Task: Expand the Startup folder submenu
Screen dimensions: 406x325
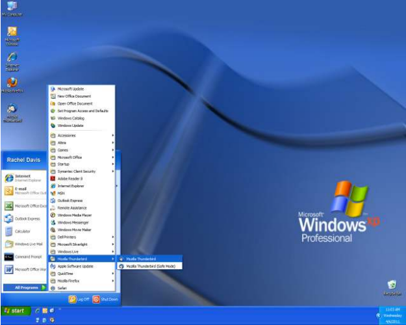Action: pos(82,164)
